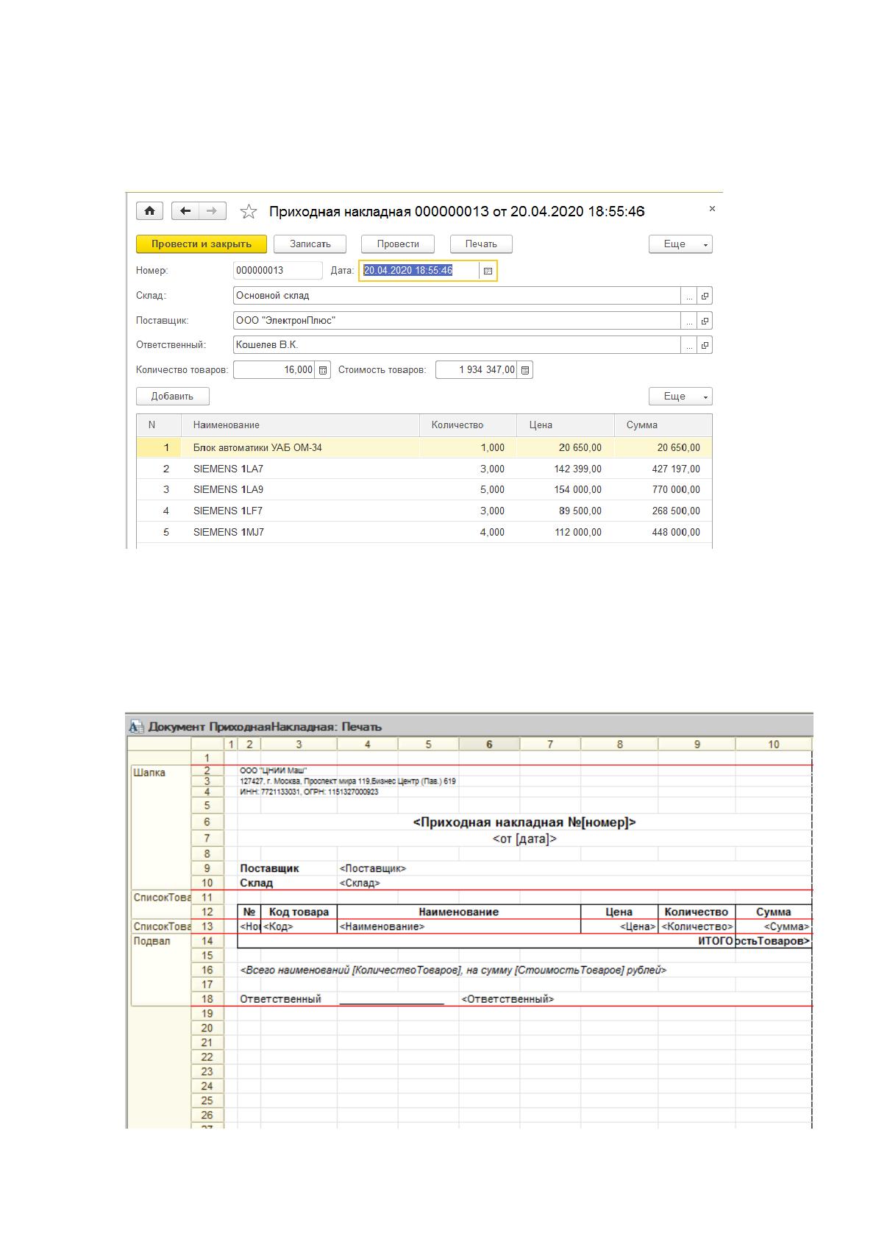
Task: Sort table by Сумма column header
Action: pos(663,425)
